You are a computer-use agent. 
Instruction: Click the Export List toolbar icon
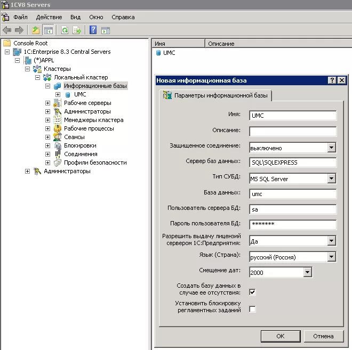coord(77,30)
